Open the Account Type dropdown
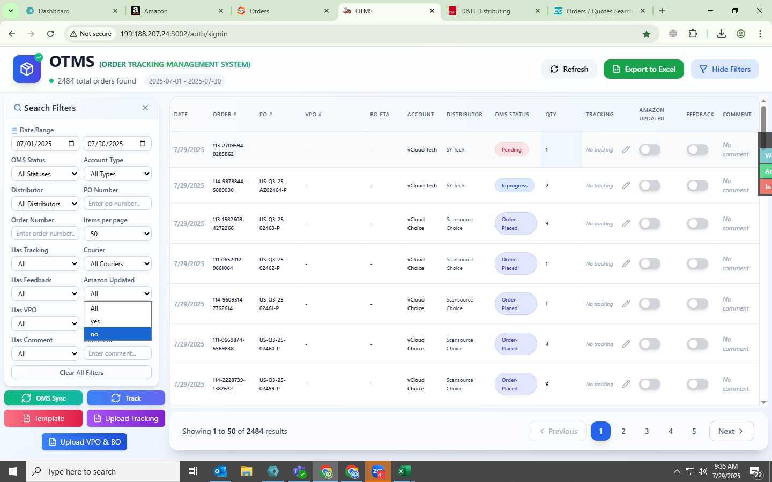The image size is (772, 482). [x=117, y=174]
